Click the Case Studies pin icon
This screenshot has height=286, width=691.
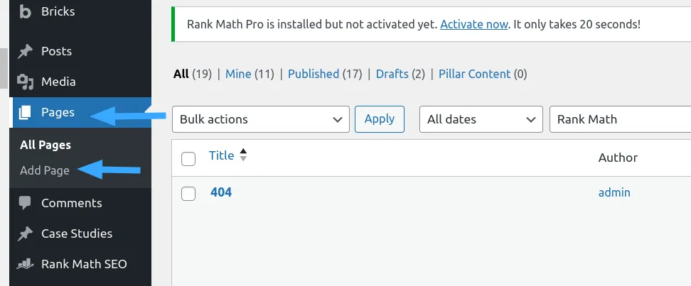[x=25, y=233]
